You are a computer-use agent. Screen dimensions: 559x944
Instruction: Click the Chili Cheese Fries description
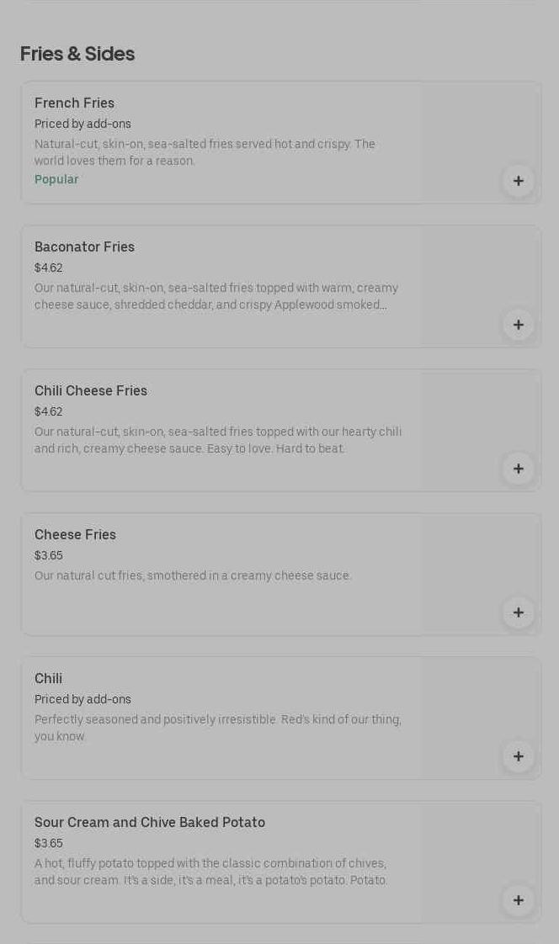click(218, 440)
